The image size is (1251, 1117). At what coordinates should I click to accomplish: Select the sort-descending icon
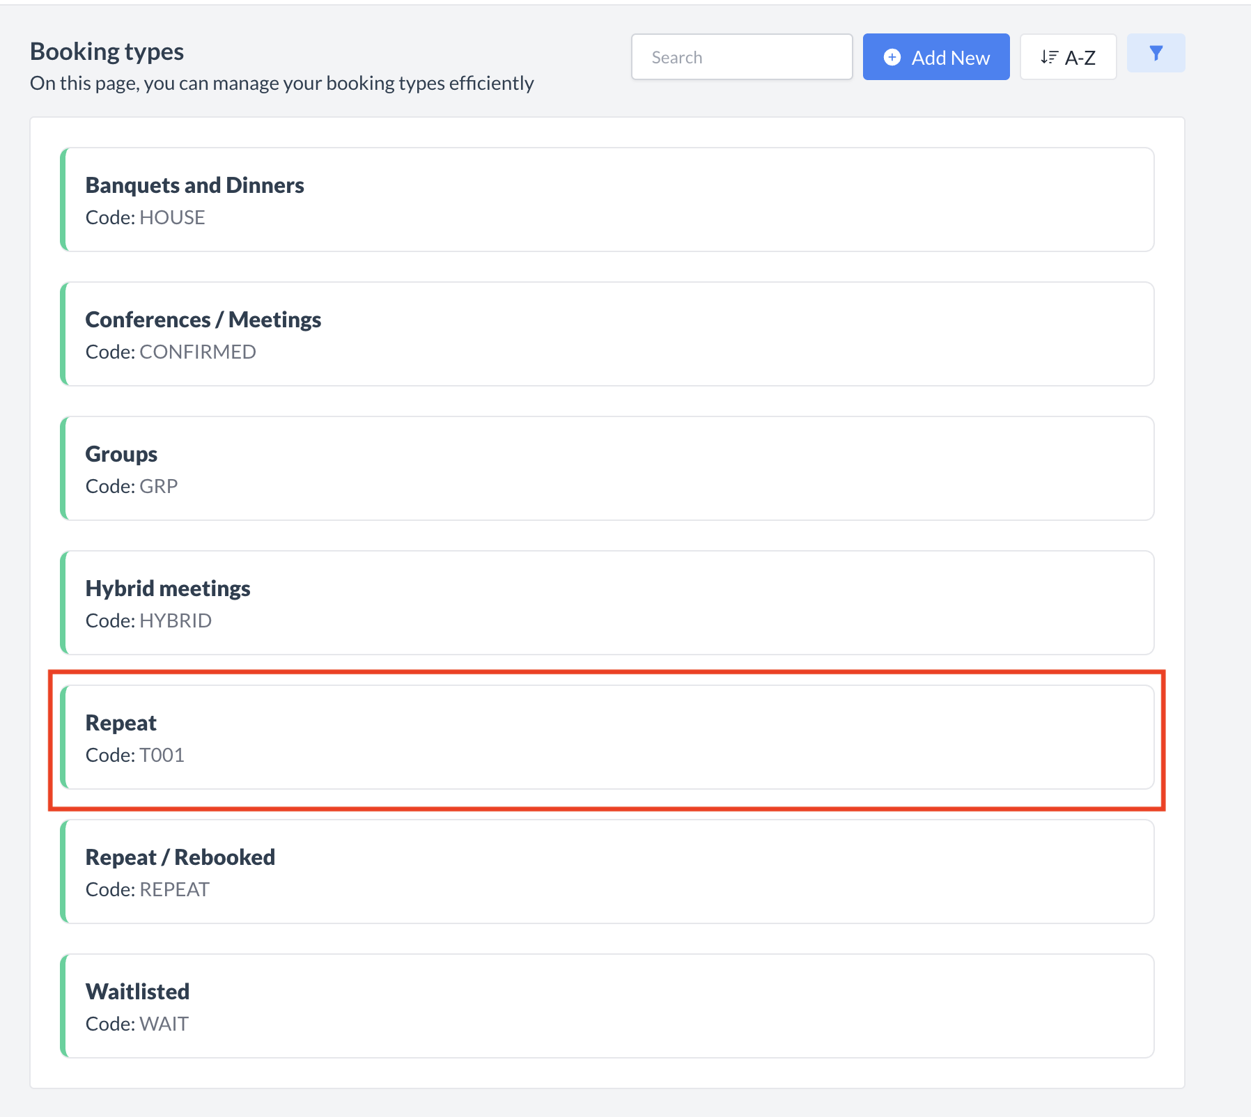(x=1049, y=57)
